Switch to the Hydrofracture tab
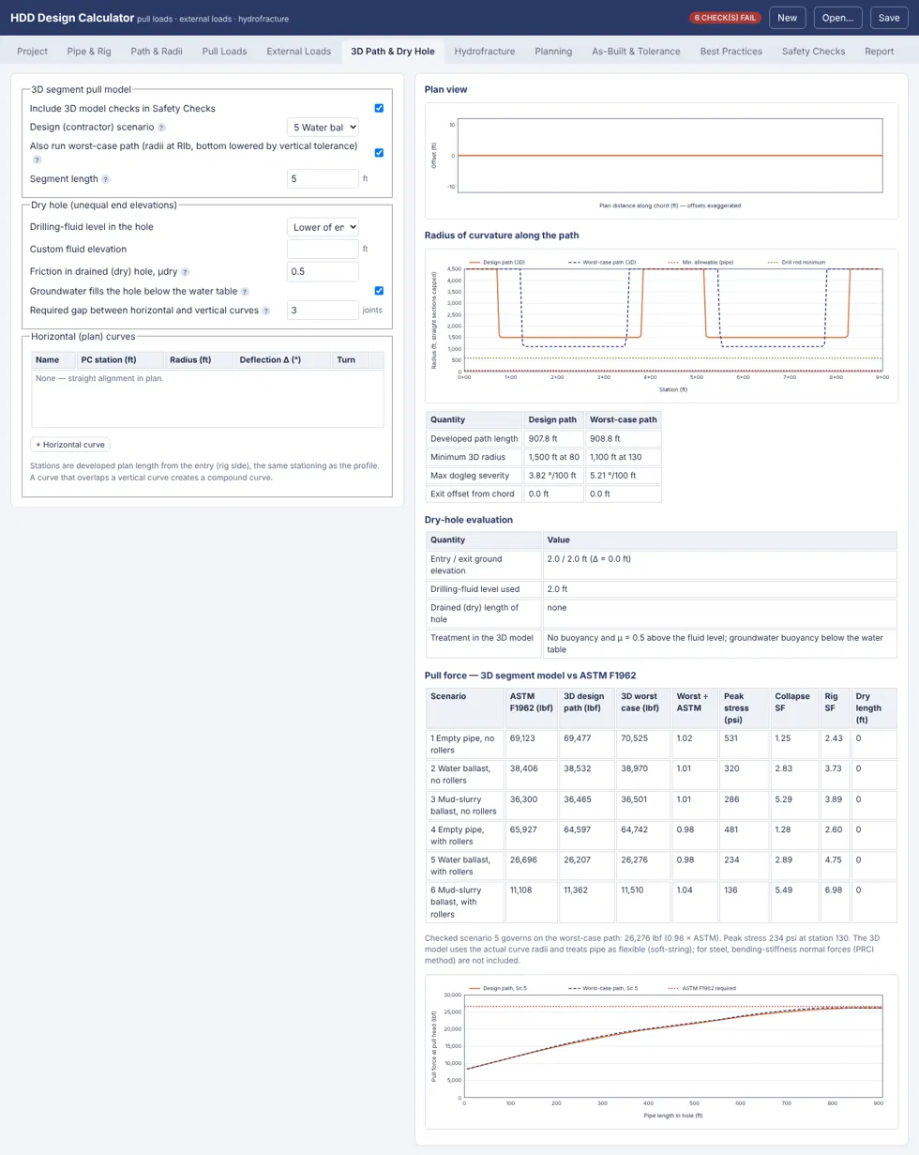 [x=484, y=52]
